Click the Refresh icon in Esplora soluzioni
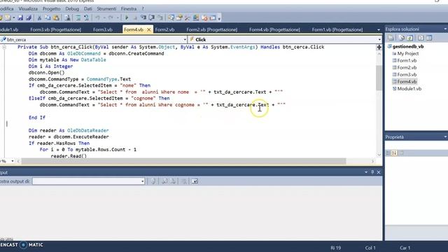The image size is (448, 252). point(410,38)
